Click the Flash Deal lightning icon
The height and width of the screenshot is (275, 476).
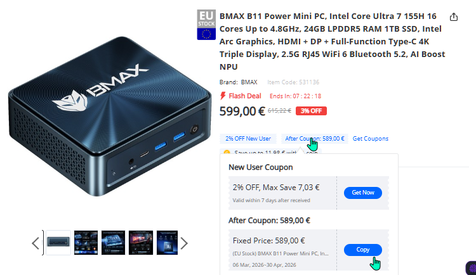point(223,96)
